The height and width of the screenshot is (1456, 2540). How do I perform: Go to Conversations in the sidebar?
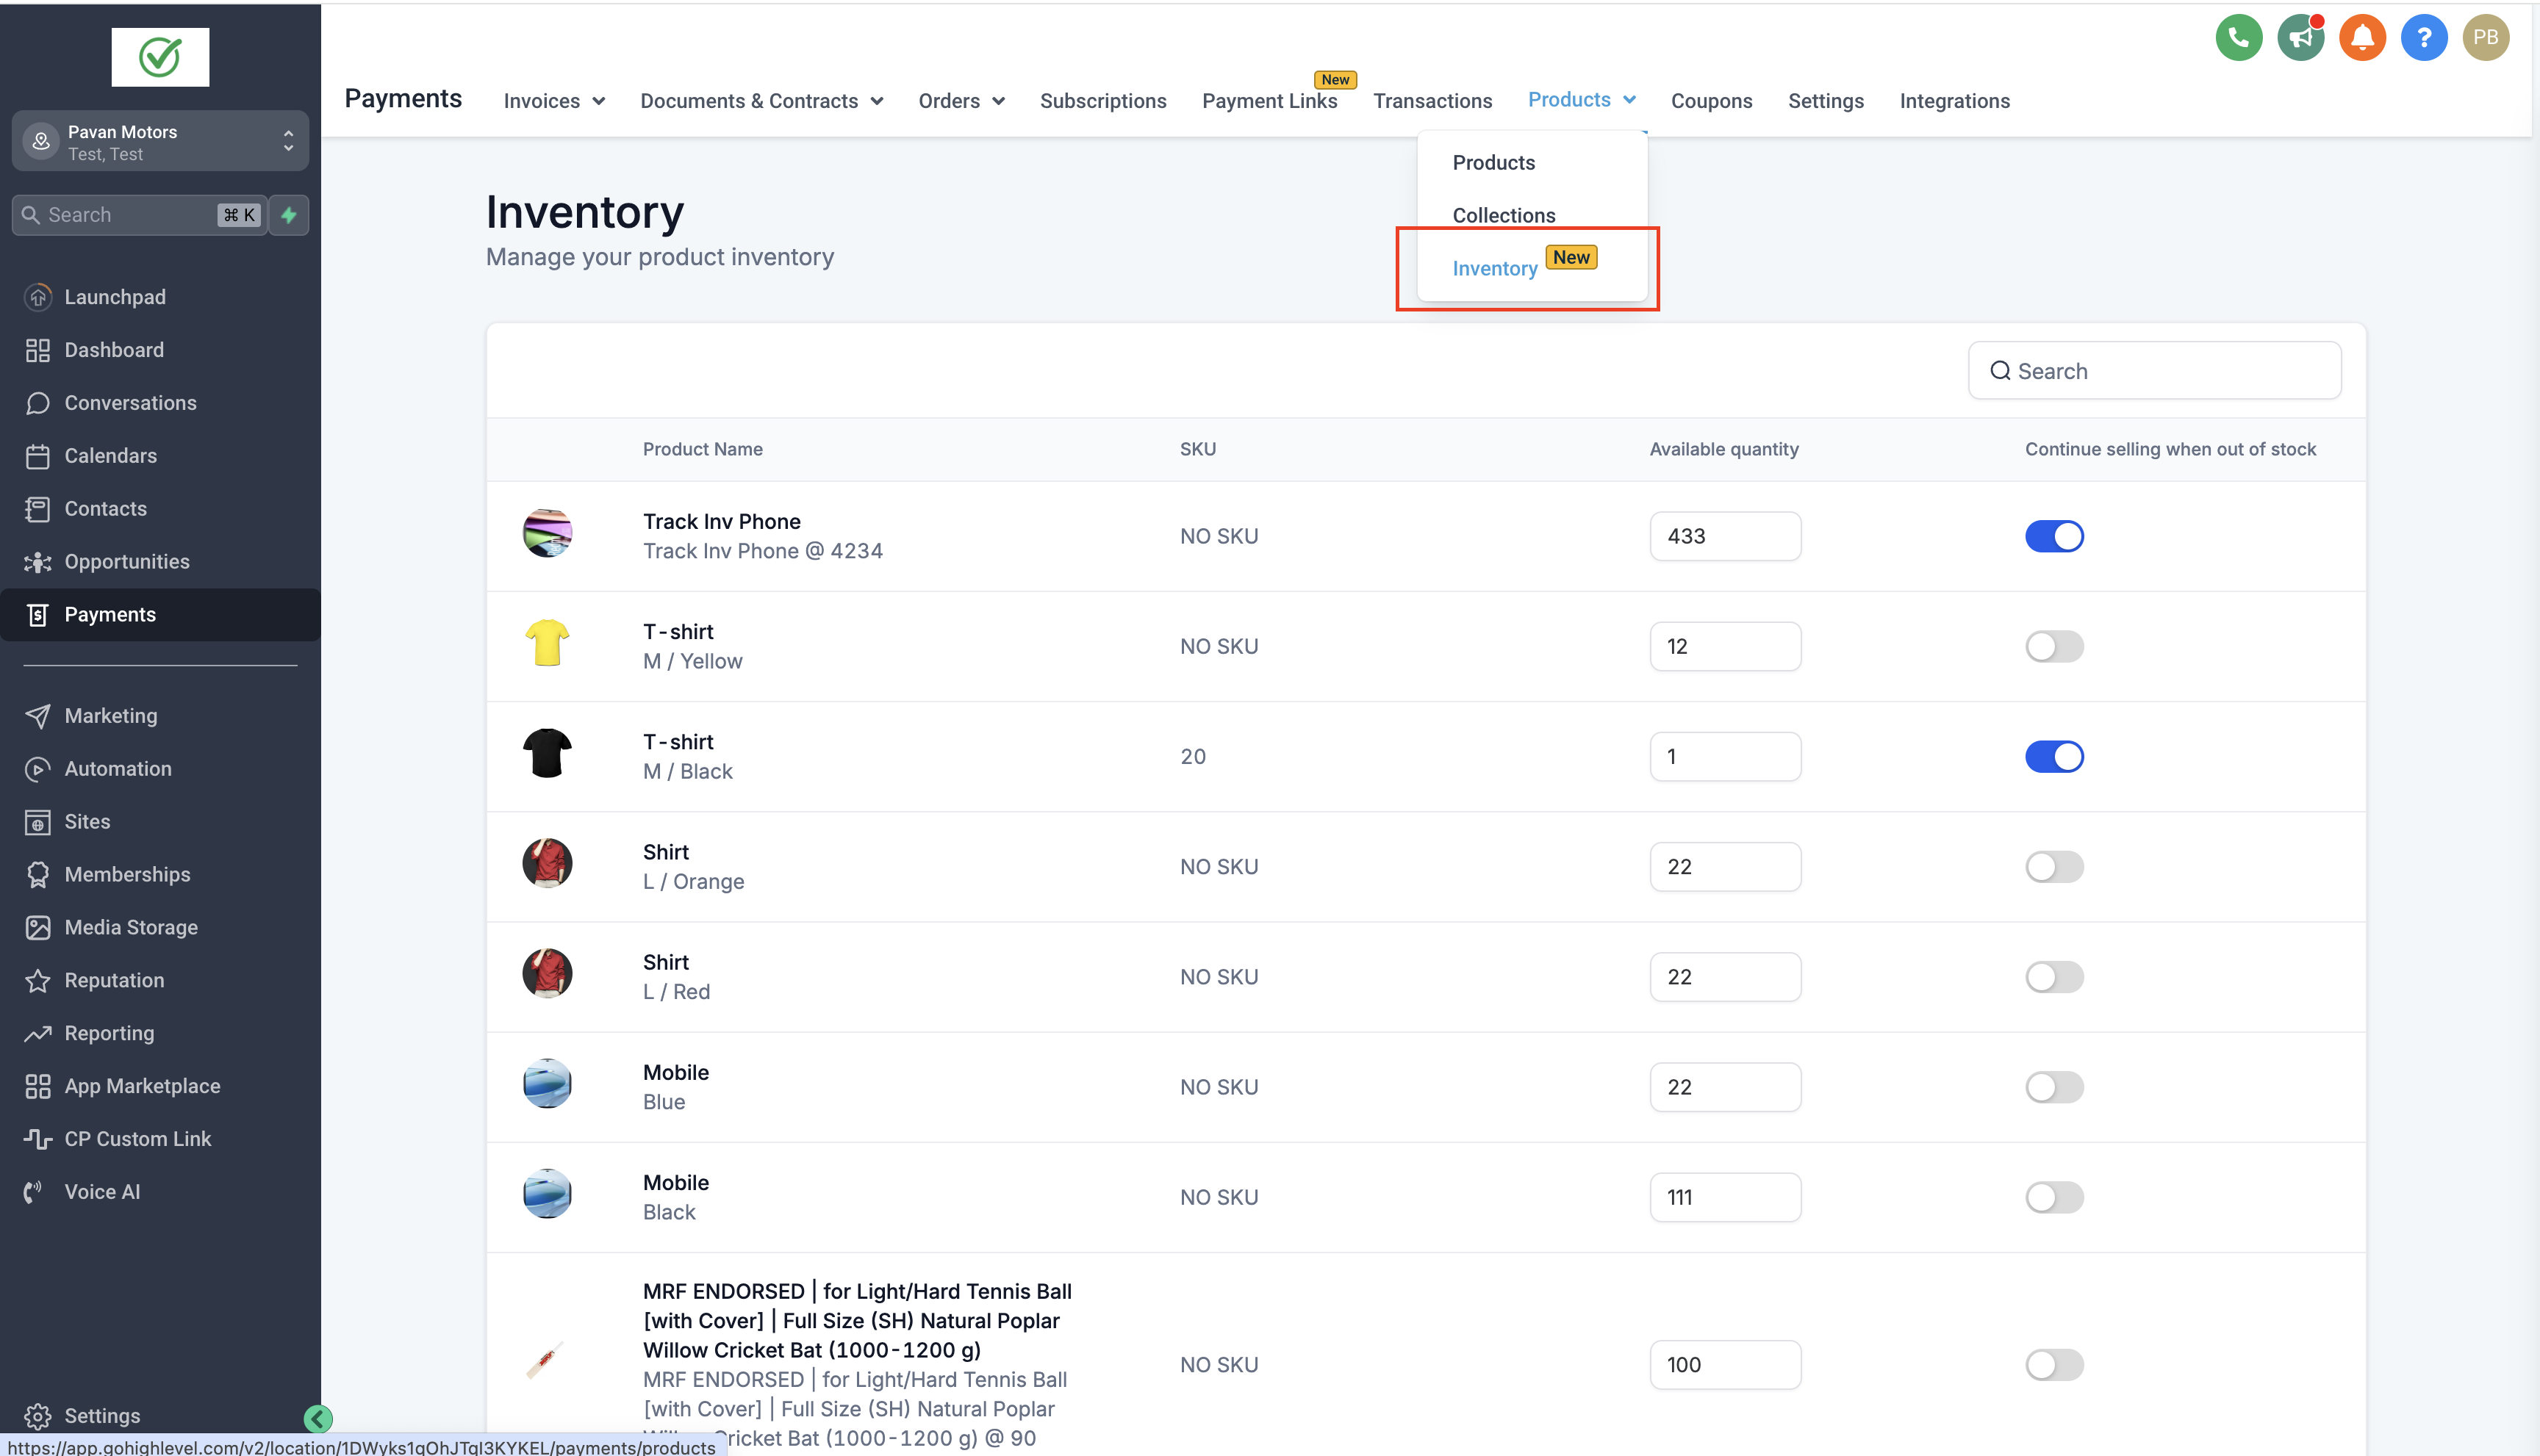(130, 403)
